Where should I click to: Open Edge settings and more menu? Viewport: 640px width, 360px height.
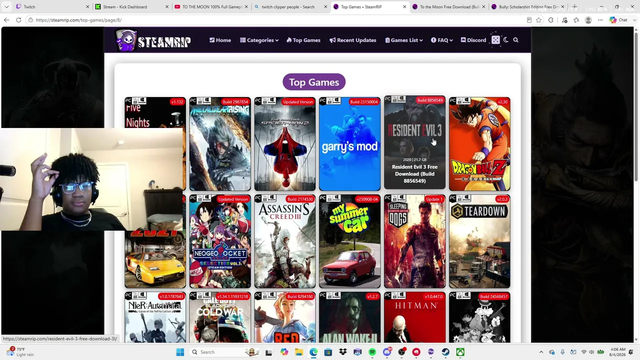[600, 20]
